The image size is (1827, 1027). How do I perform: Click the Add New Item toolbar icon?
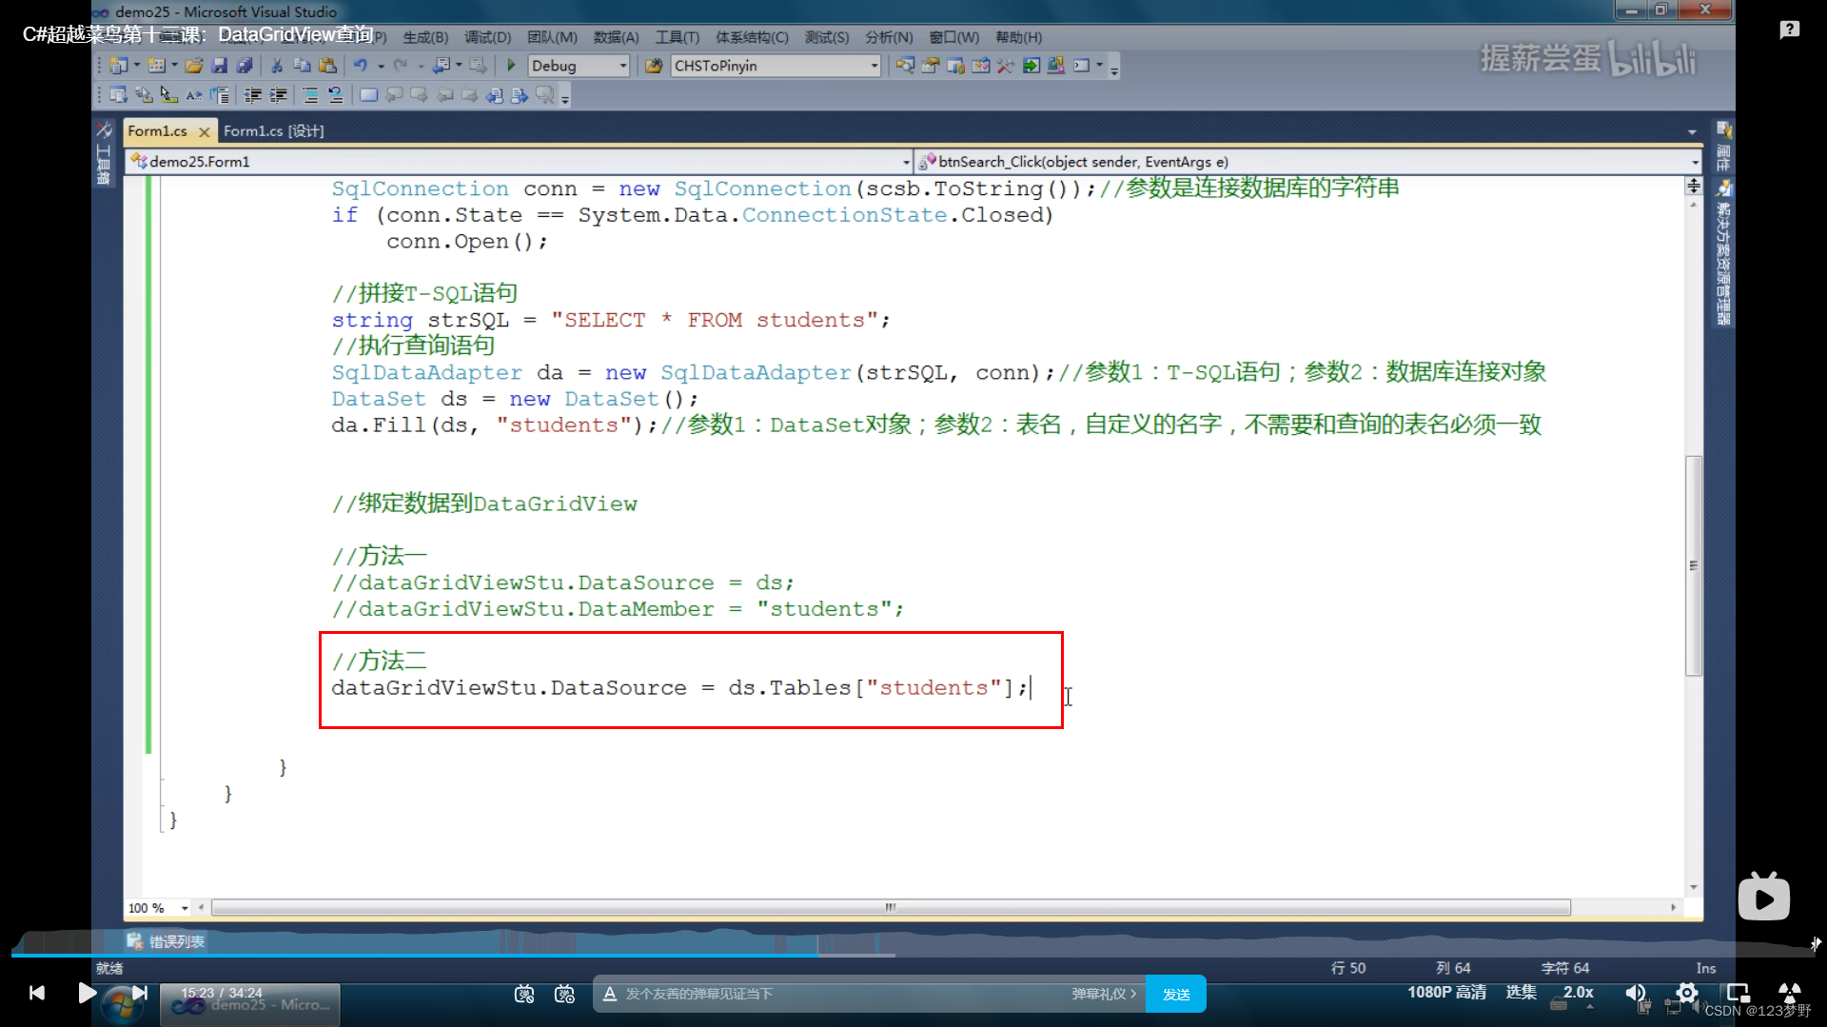click(157, 66)
